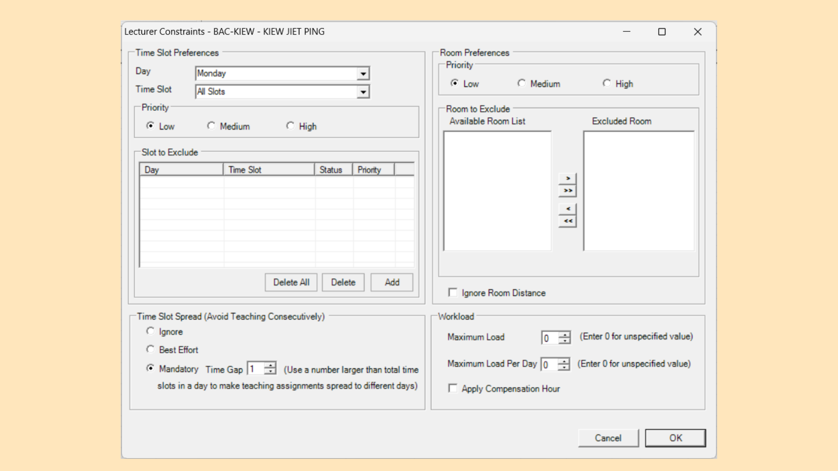Minimize the Lecturer Constraints window
This screenshot has height=471, width=838.
tap(626, 31)
